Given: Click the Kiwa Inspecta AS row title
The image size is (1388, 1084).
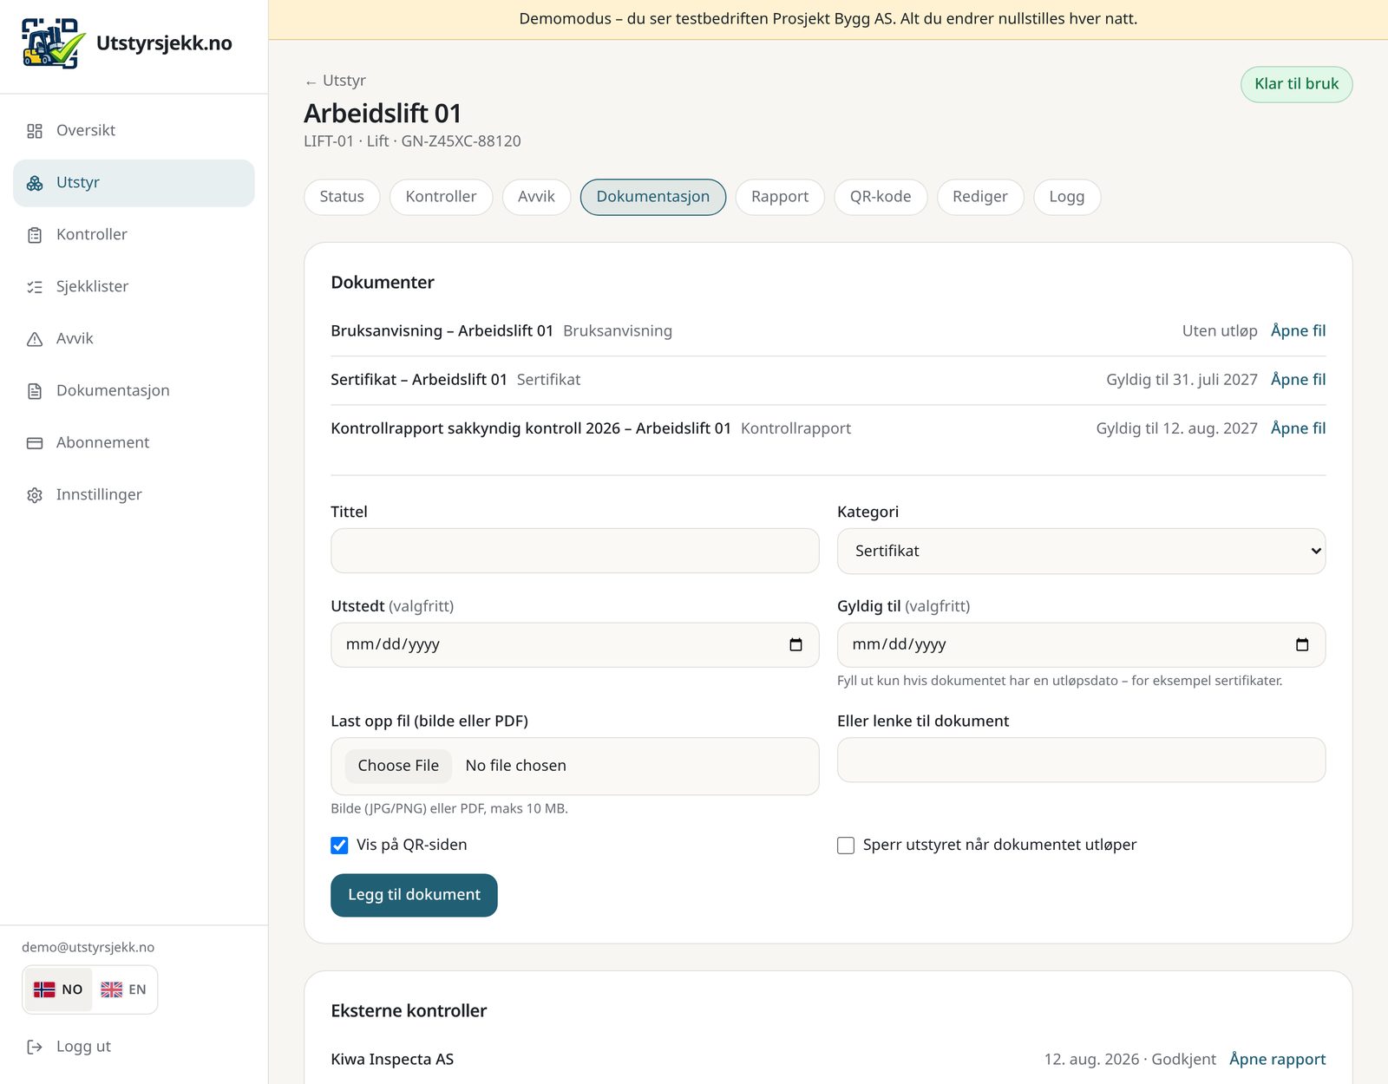Looking at the screenshot, I should (x=392, y=1059).
